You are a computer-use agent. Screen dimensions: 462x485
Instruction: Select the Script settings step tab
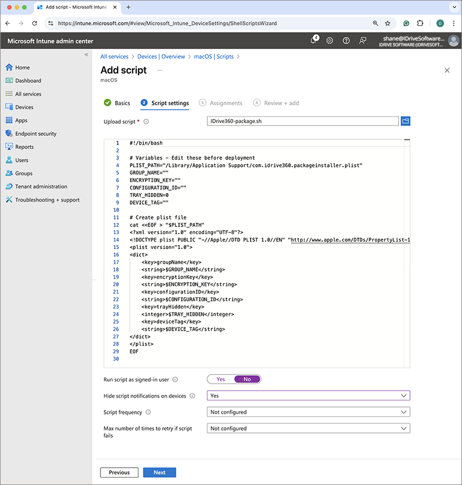click(x=165, y=103)
